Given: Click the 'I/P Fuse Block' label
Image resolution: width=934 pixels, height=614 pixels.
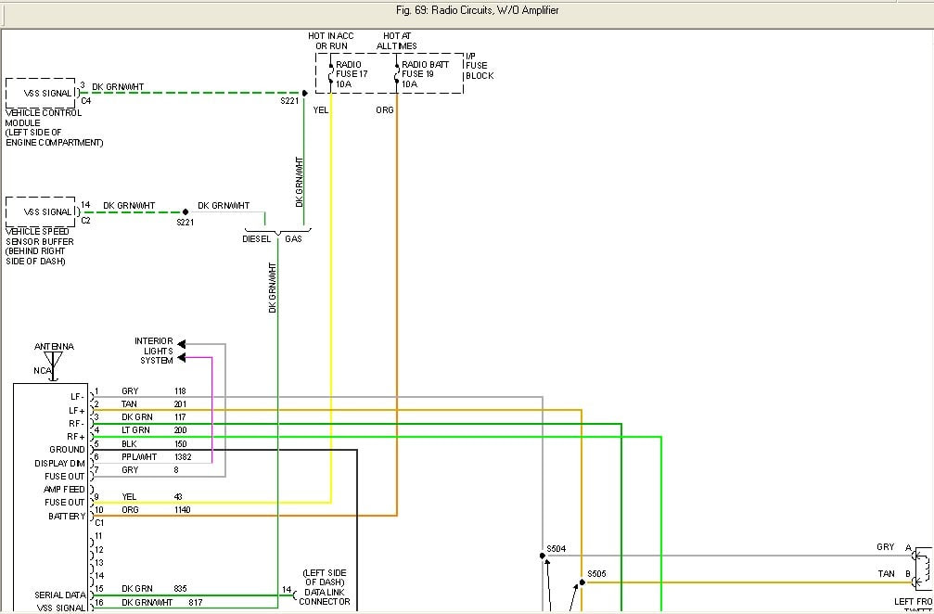Looking at the screenshot, I should click(x=480, y=65).
